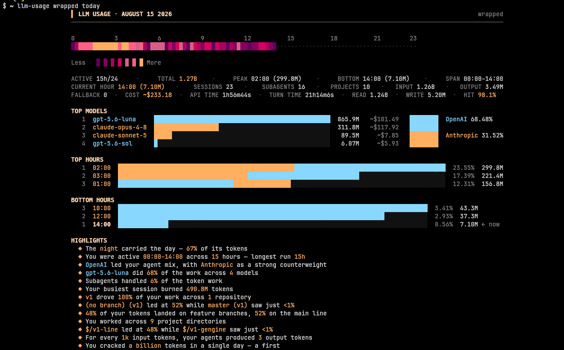Screen dimensions: 564x350
Task: Click the 'wrapped' label at top right
Action: click(x=491, y=14)
